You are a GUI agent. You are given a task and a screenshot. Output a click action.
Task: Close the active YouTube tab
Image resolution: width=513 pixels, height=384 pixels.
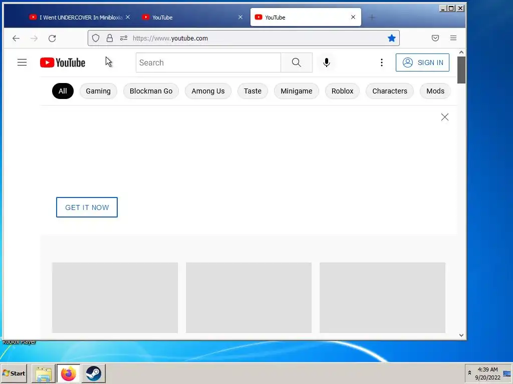[x=353, y=17]
